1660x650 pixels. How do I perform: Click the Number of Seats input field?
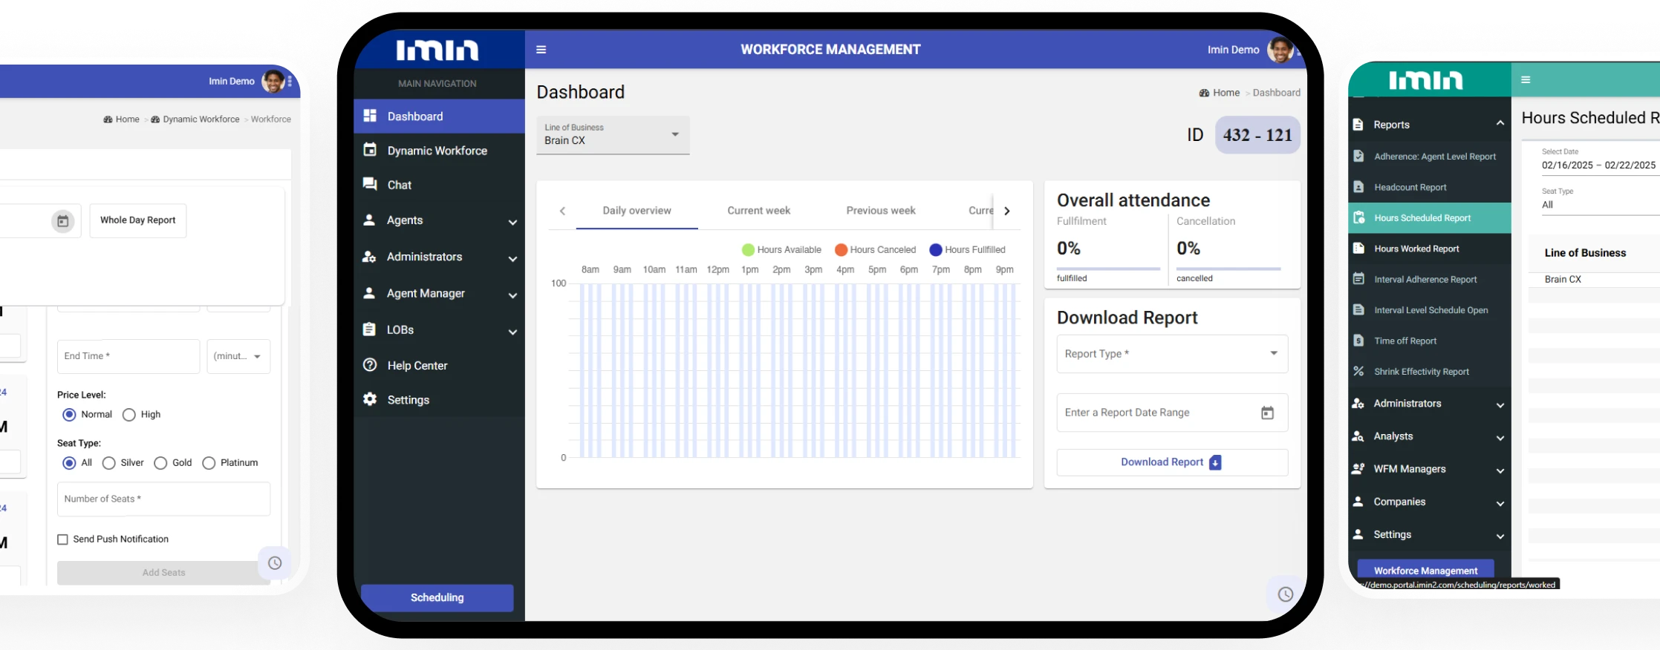coord(163,499)
